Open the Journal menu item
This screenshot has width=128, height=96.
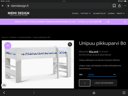[111, 13]
